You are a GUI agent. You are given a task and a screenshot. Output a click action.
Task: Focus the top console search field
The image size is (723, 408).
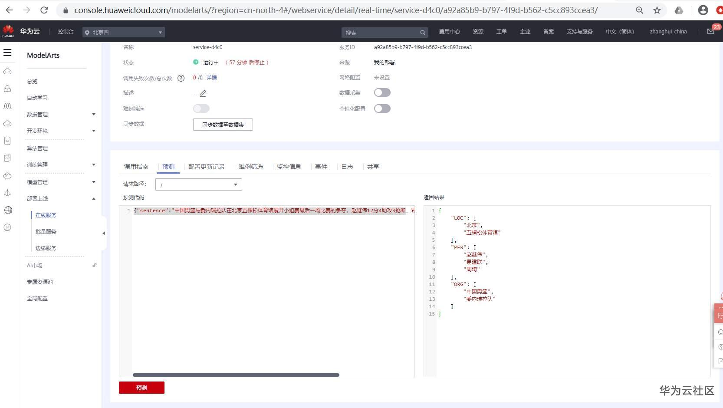[385, 33]
